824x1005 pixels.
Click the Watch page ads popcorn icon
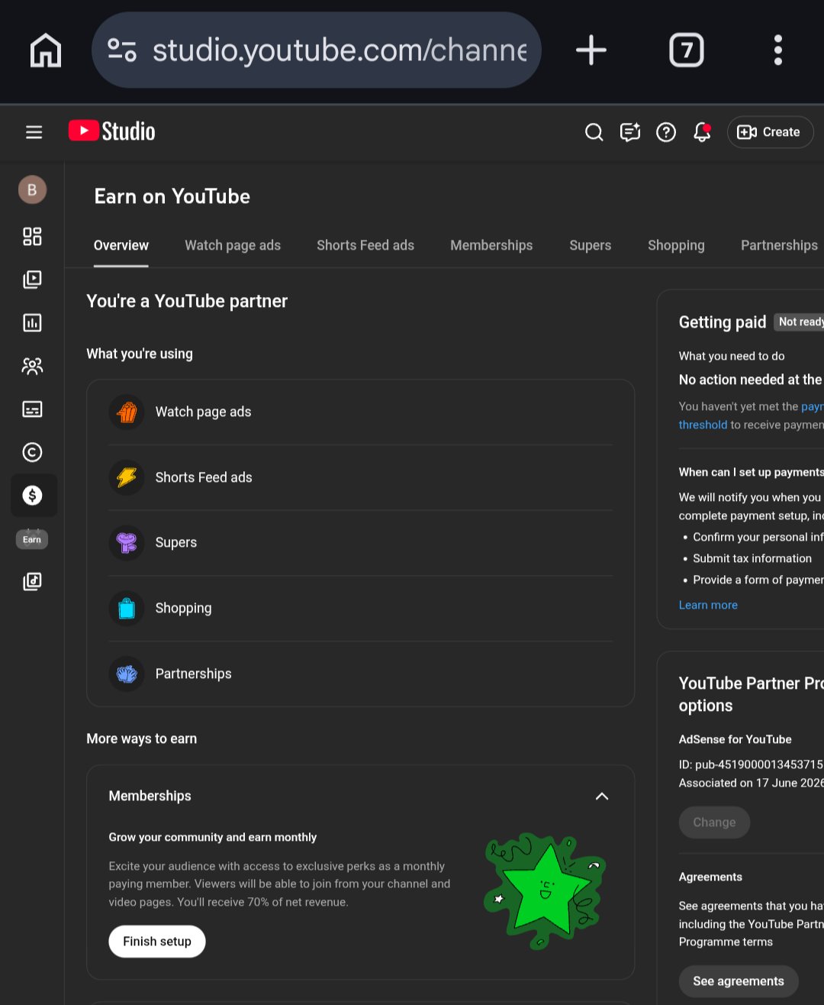(x=127, y=412)
